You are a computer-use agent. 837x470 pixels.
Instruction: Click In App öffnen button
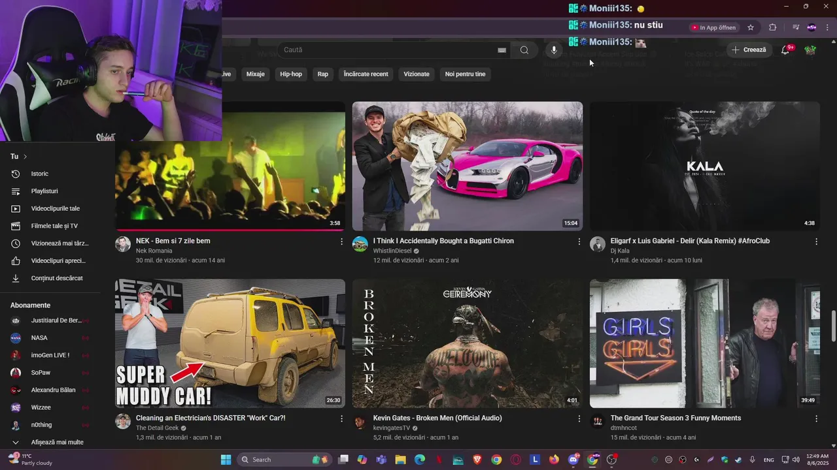pos(713,27)
